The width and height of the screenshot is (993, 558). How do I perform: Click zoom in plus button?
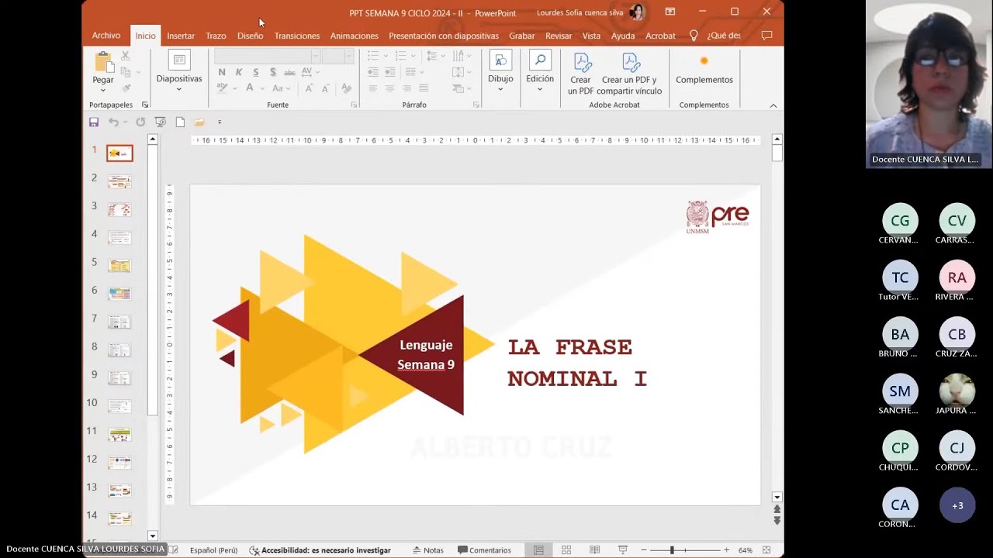pos(726,550)
